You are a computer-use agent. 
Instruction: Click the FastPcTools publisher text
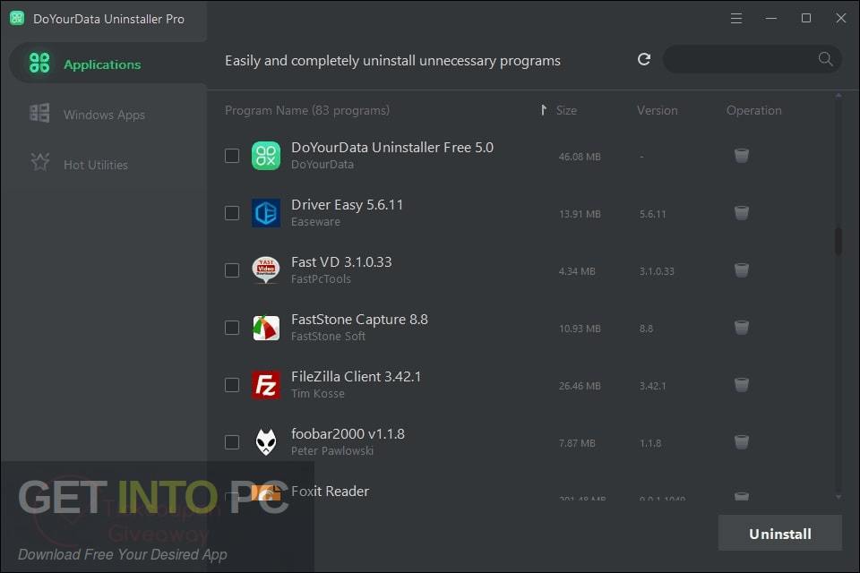pos(321,279)
